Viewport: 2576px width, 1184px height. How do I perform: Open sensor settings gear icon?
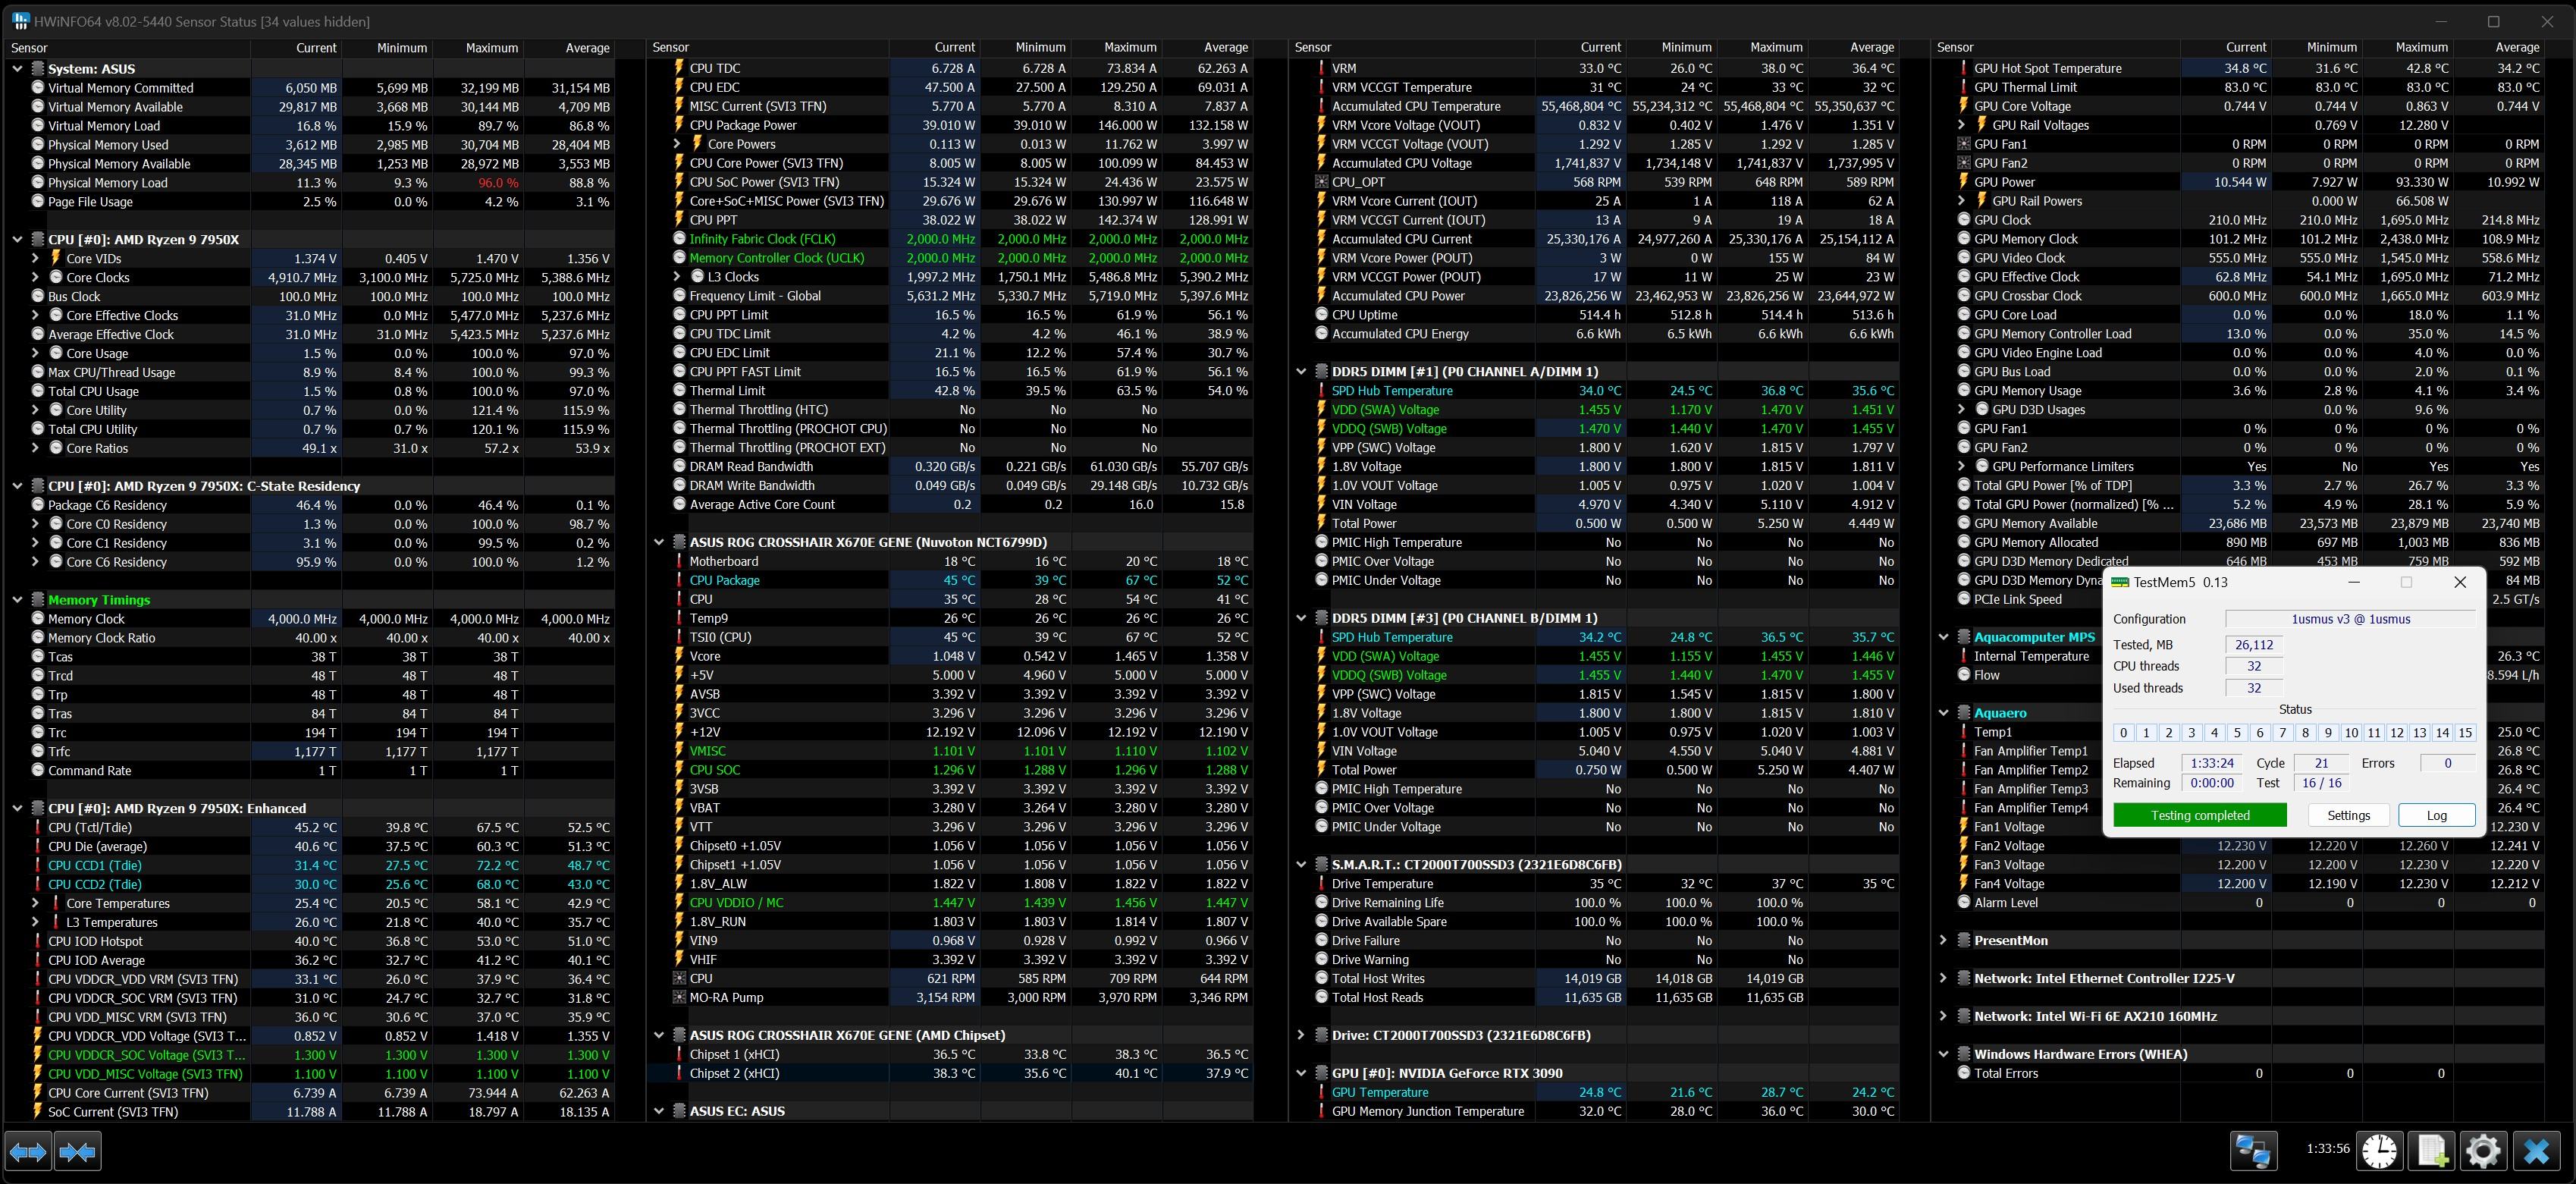(2483, 1151)
